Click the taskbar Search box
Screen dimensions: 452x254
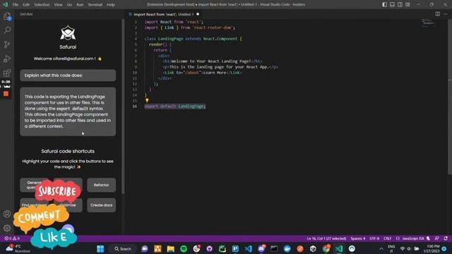coord(123,248)
